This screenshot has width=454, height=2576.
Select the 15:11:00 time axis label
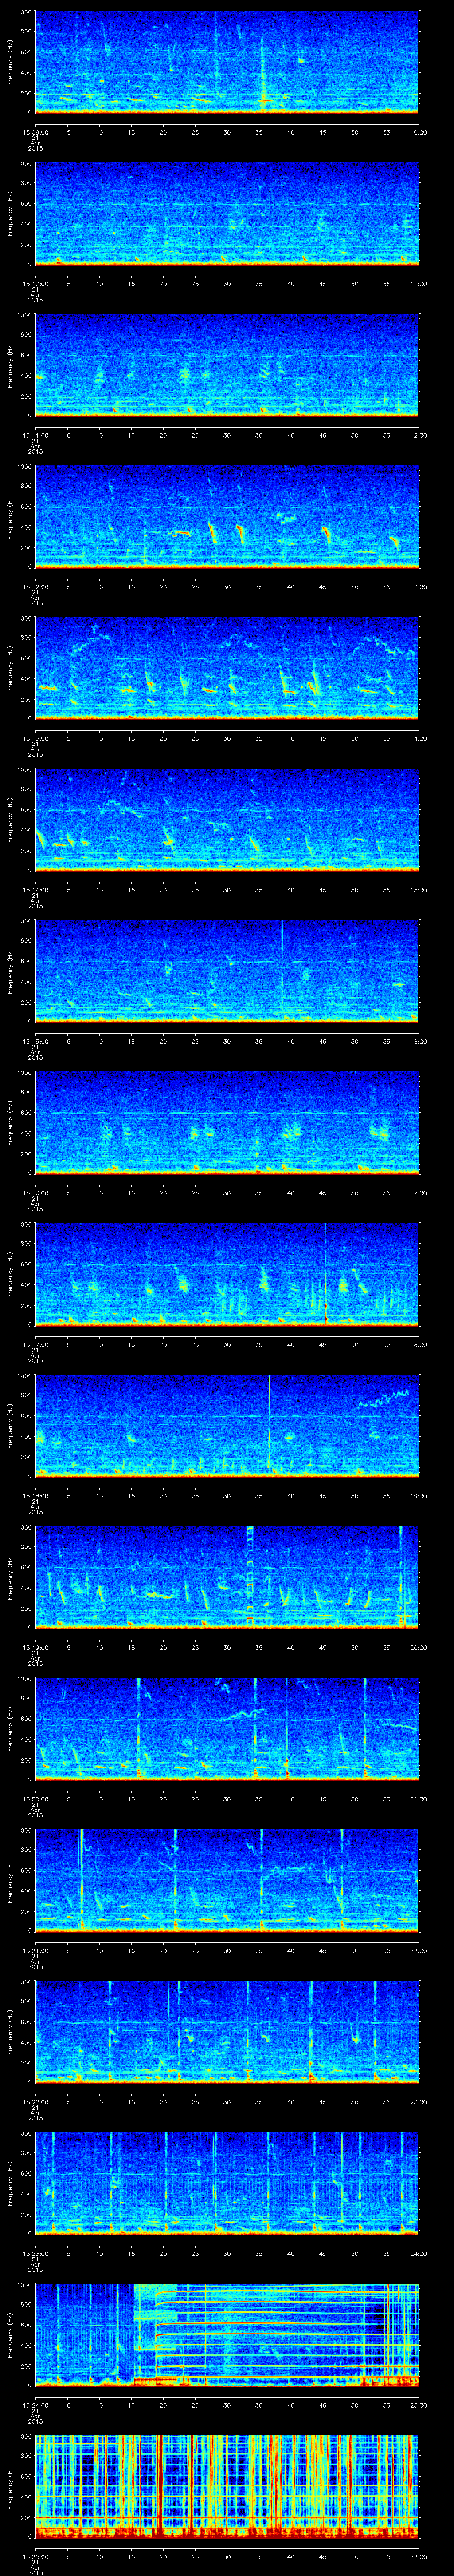coord(35,435)
